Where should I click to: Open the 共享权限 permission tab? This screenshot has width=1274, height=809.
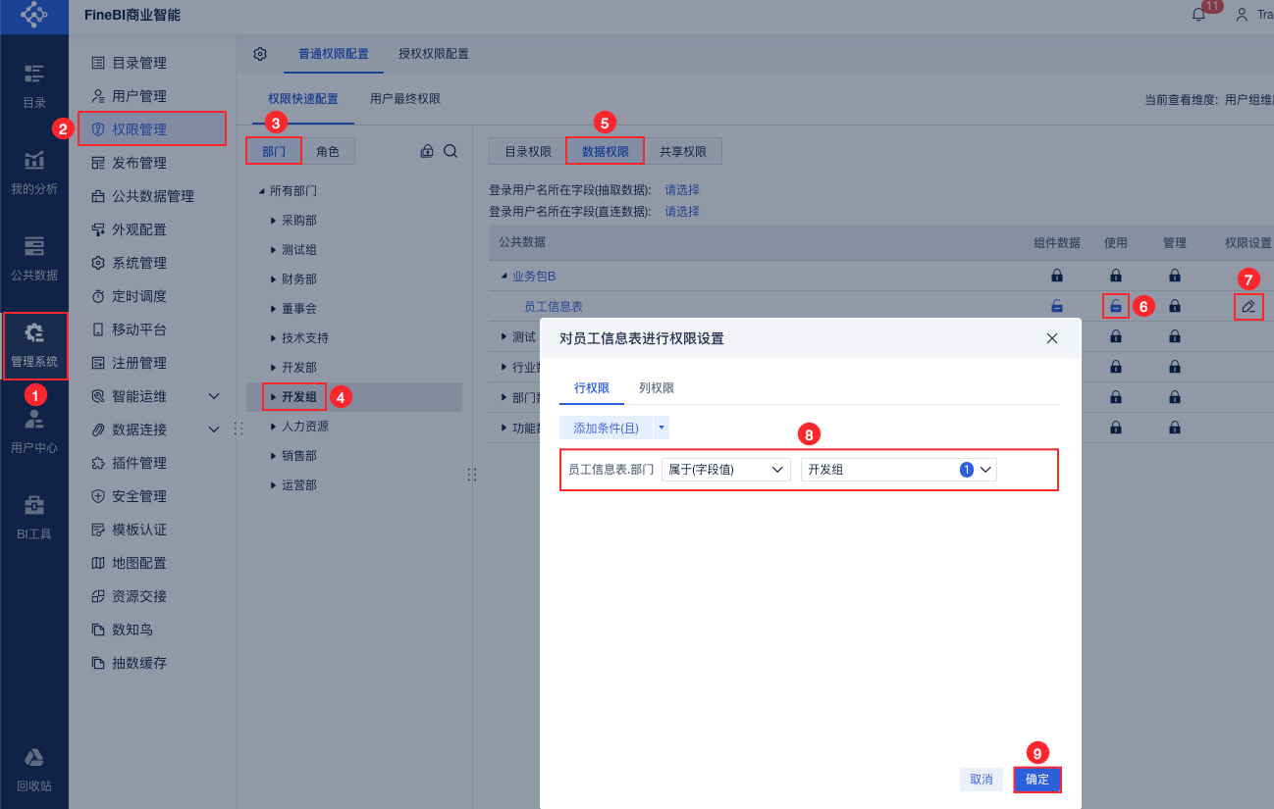[x=683, y=152]
